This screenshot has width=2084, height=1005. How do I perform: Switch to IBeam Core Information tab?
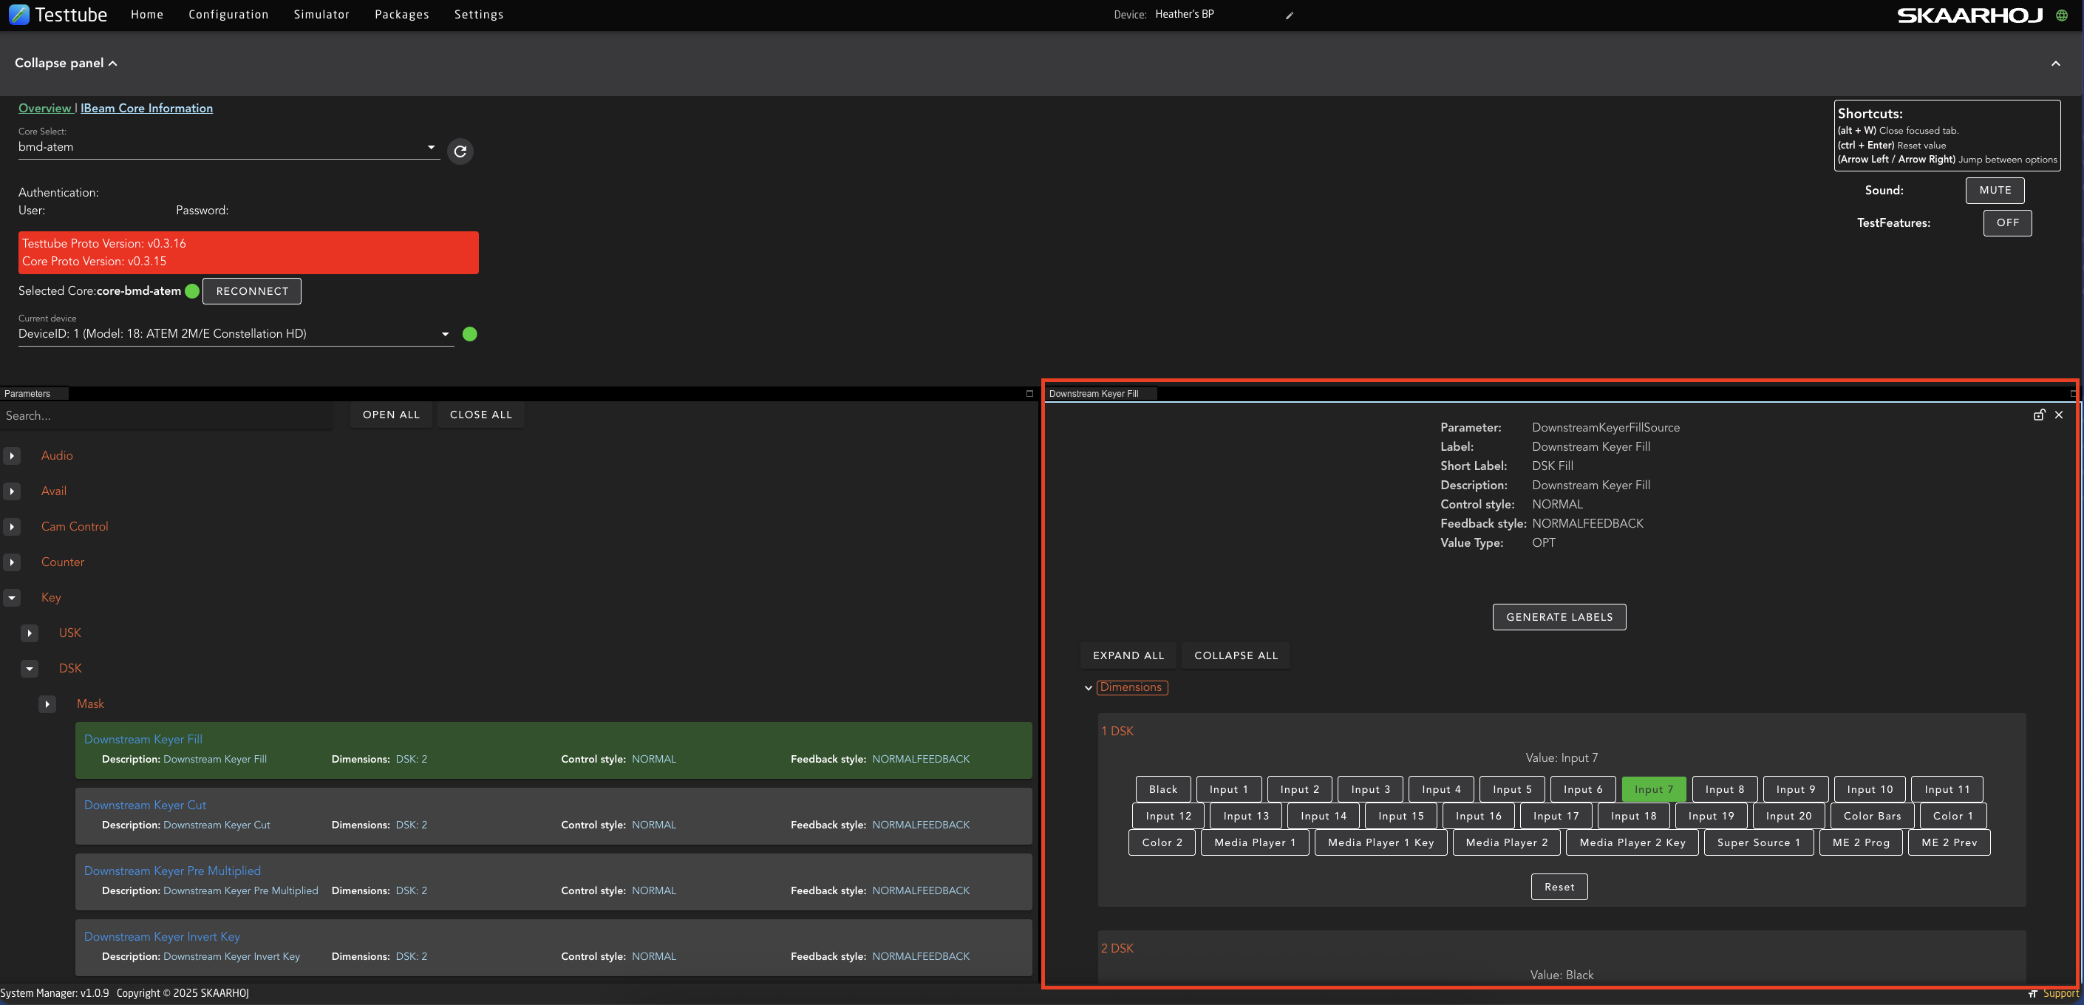pyautogui.click(x=146, y=109)
